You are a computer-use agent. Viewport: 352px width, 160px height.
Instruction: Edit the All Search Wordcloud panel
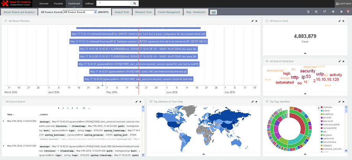coord(339,61)
